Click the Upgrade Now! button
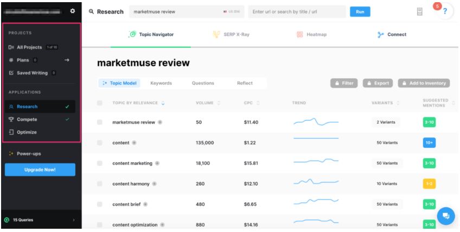 pos(40,170)
